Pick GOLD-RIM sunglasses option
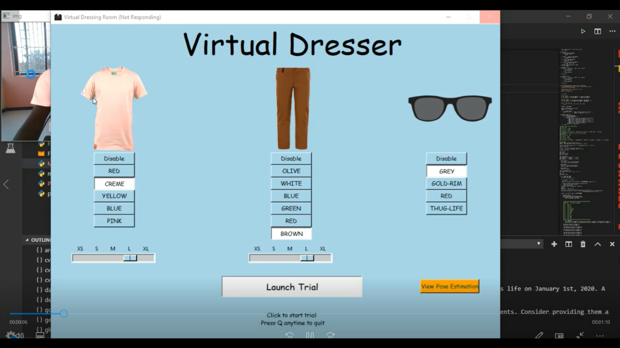The width and height of the screenshot is (620, 348). [x=446, y=183]
